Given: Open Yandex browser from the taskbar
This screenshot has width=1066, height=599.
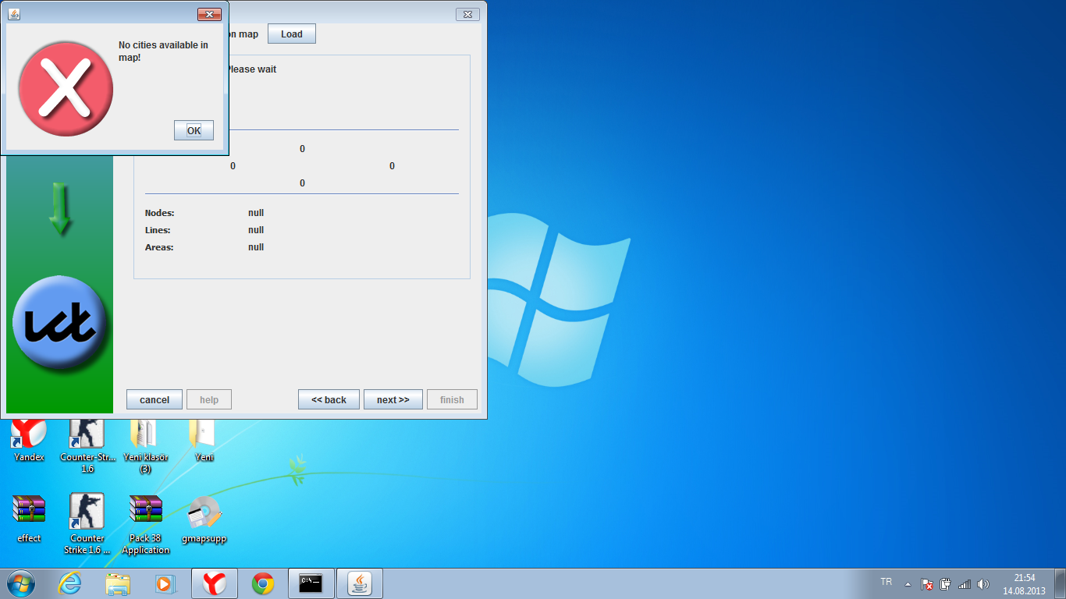Looking at the screenshot, I should click(215, 583).
